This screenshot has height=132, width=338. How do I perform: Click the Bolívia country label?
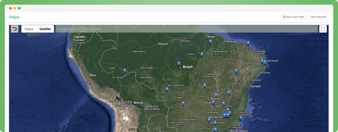(x=138, y=103)
